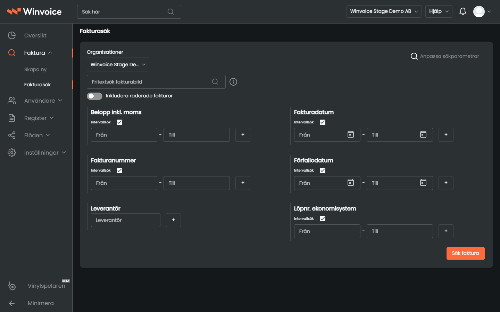Add another Löpnr. ekonomisystem row

pyautogui.click(x=446, y=231)
